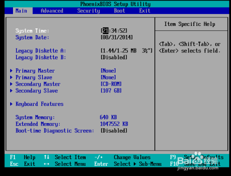The image size is (231, 176).
Task: Click the System Date value 08/31/2014
Action: [x=116, y=38]
